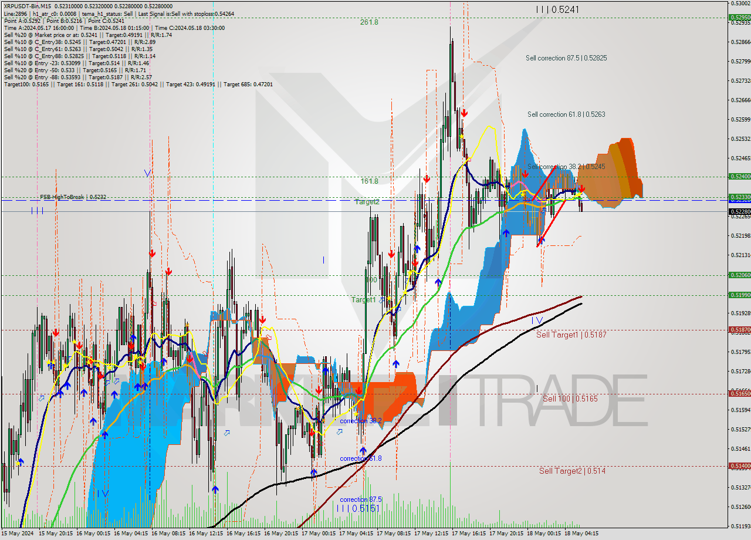751x540 pixels.
Task: Click the '17 May 00:15' time axis label
Action: [x=320, y=534]
